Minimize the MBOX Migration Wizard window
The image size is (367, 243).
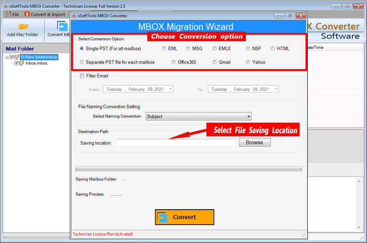(279, 16)
